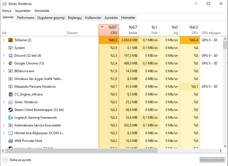Image resolution: width=228 pixels, height=166 pixels.
Task: Open the Seçenekler menu
Action: point(23,11)
